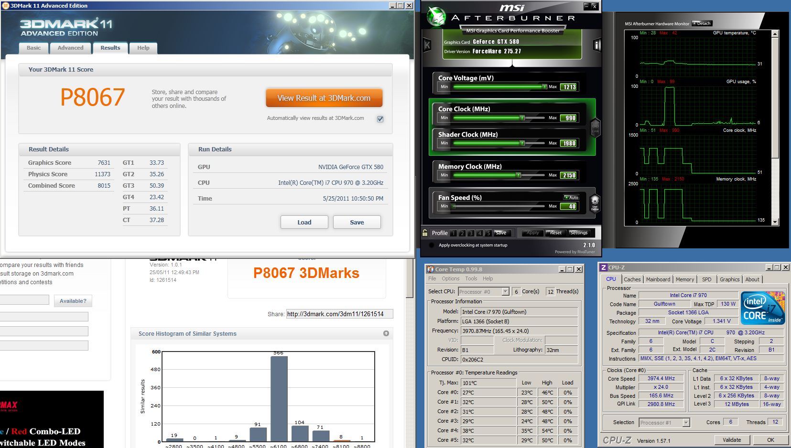Viewport: 791px width, 448px height.
Task: Click the Save button in Run Details
Action: pos(357,222)
